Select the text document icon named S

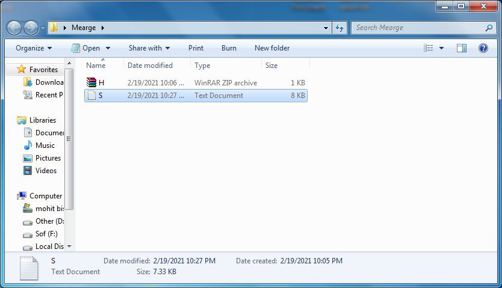91,95
